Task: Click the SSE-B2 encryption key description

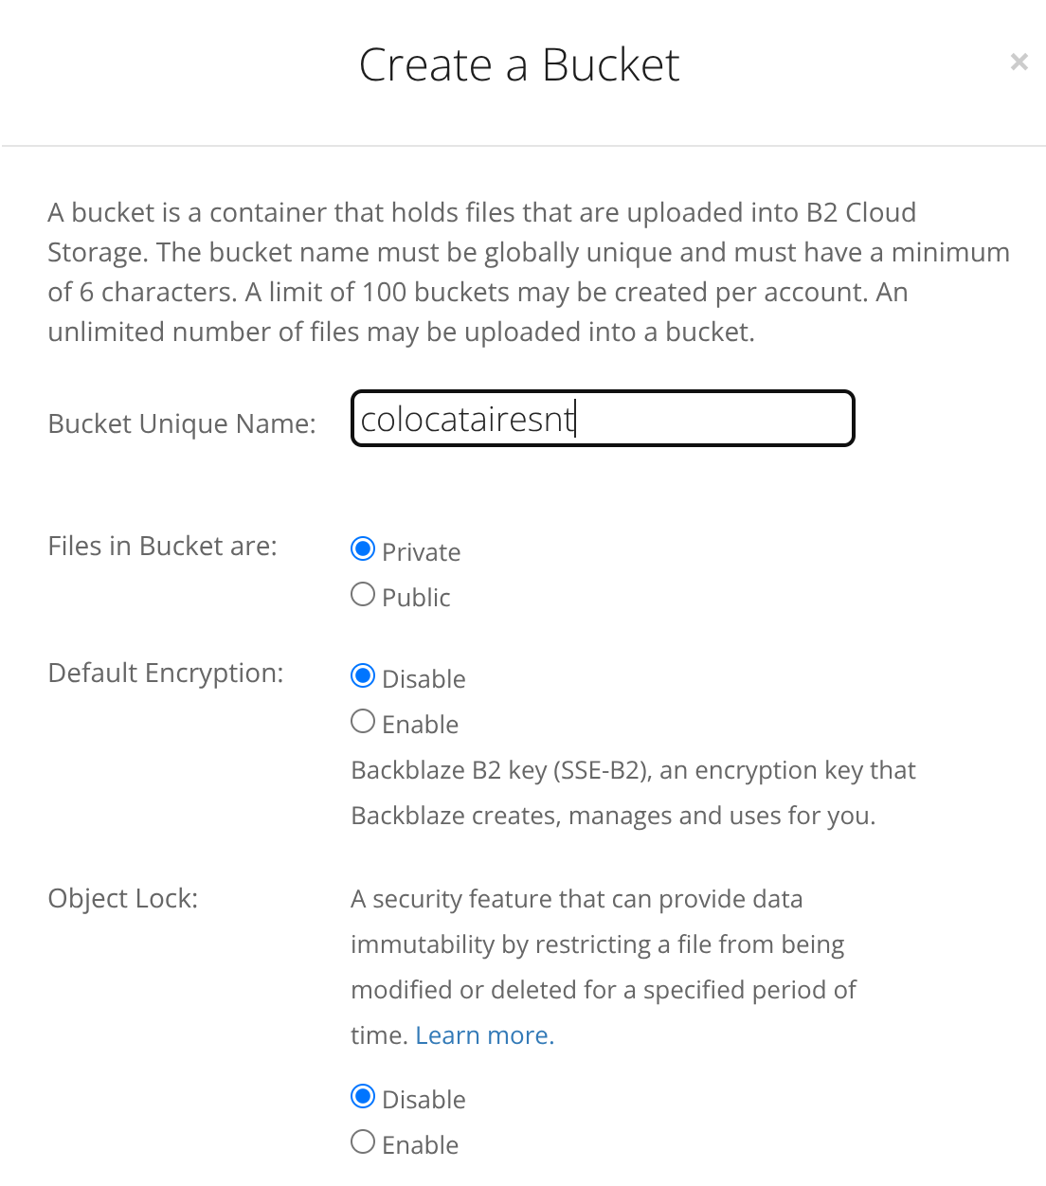Action: 632,793
